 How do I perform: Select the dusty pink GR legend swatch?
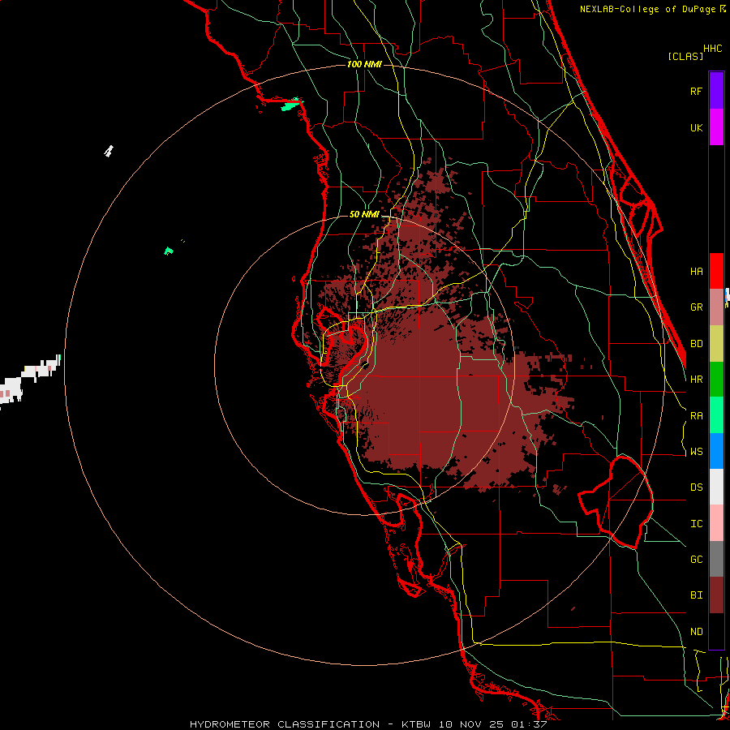coord(716,307)
